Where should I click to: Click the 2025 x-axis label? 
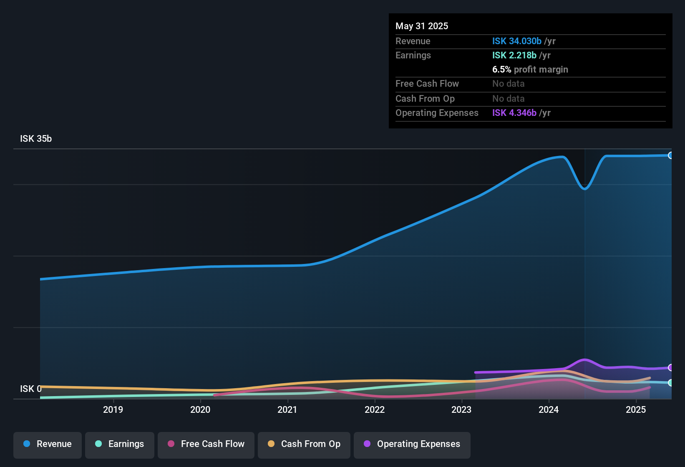[x=636, y=409]
